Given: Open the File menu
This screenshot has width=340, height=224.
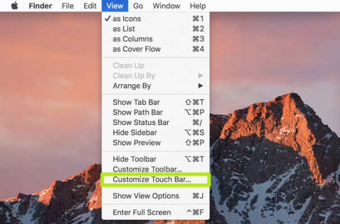Looking at the screenshot, I should (67, 6).
